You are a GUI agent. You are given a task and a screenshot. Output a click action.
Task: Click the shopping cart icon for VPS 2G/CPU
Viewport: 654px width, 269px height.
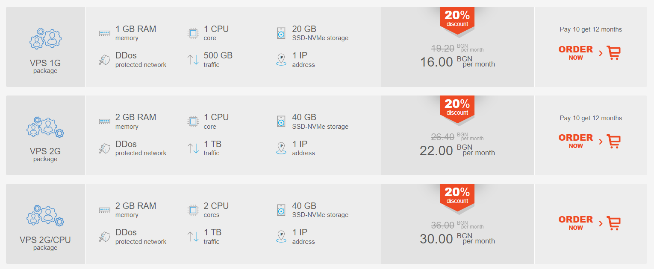[613, 223]
